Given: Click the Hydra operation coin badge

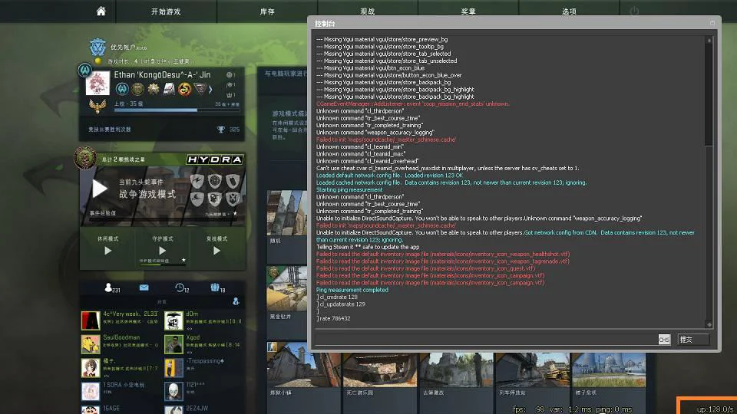Looking at the screenshot, I should 85,158.
